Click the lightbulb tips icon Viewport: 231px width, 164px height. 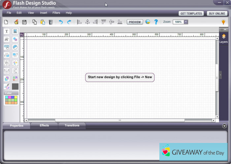pyautogui.click(x=223, y=22)
